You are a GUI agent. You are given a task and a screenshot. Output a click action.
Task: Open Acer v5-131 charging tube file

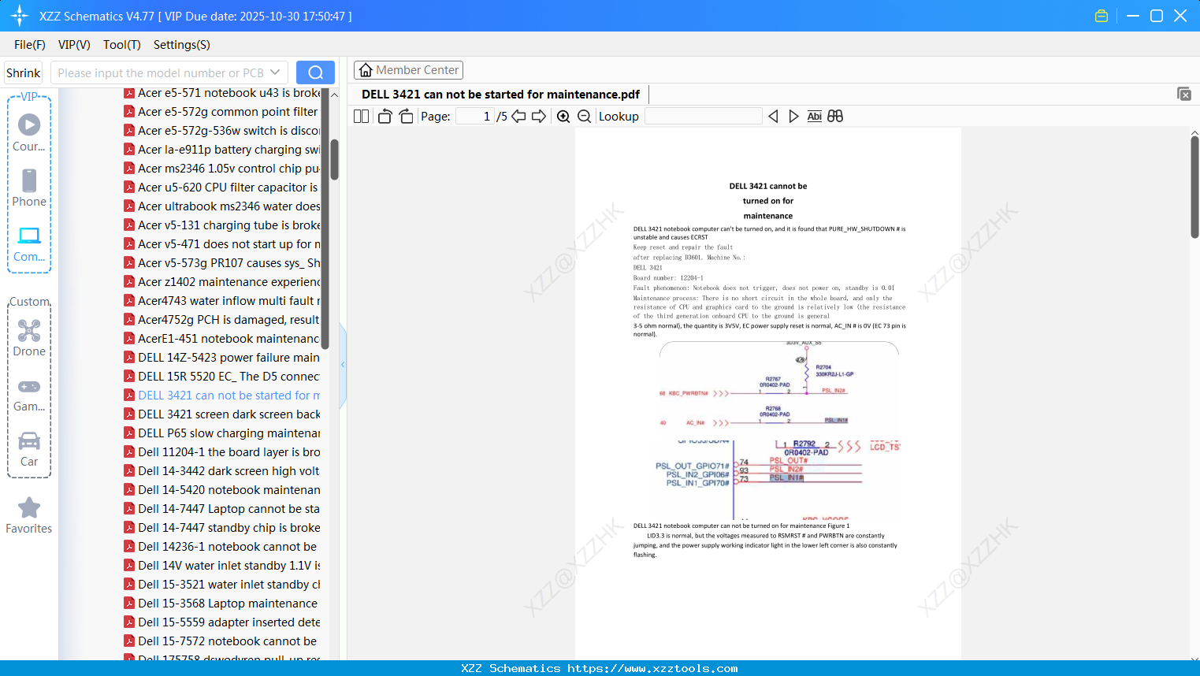coord(221,225)
